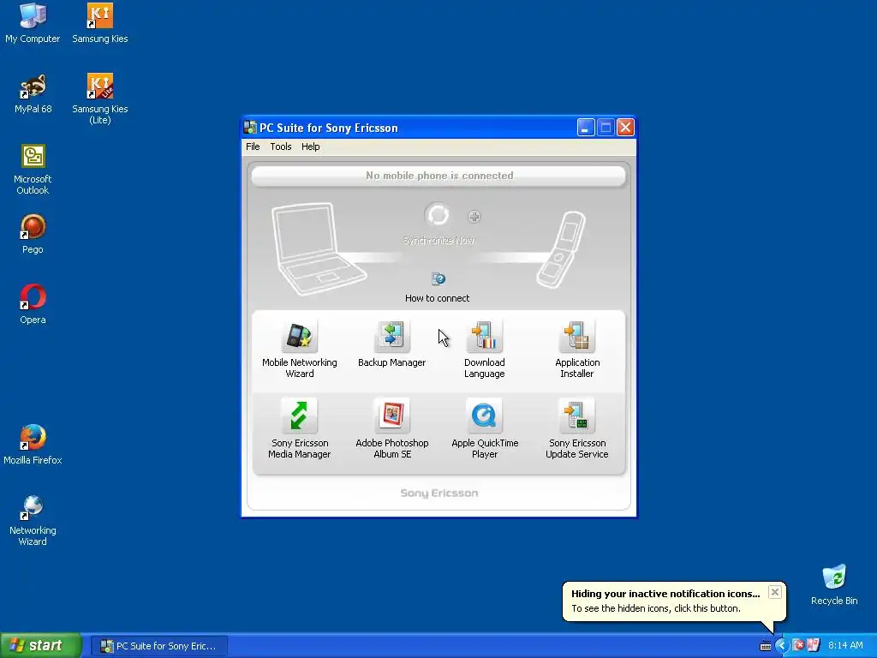Click the keyboard icon in system tray

coord(765,646)
